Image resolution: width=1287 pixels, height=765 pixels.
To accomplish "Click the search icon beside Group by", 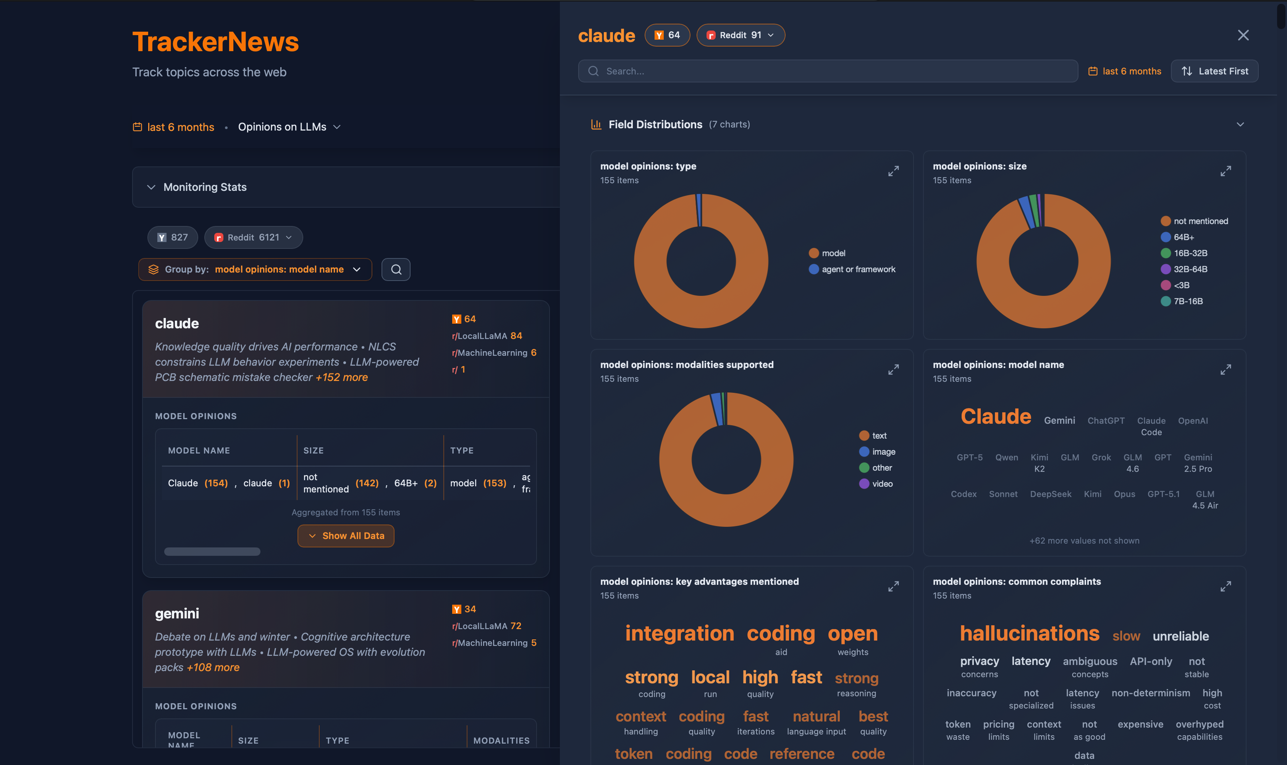I will [396, 270].
